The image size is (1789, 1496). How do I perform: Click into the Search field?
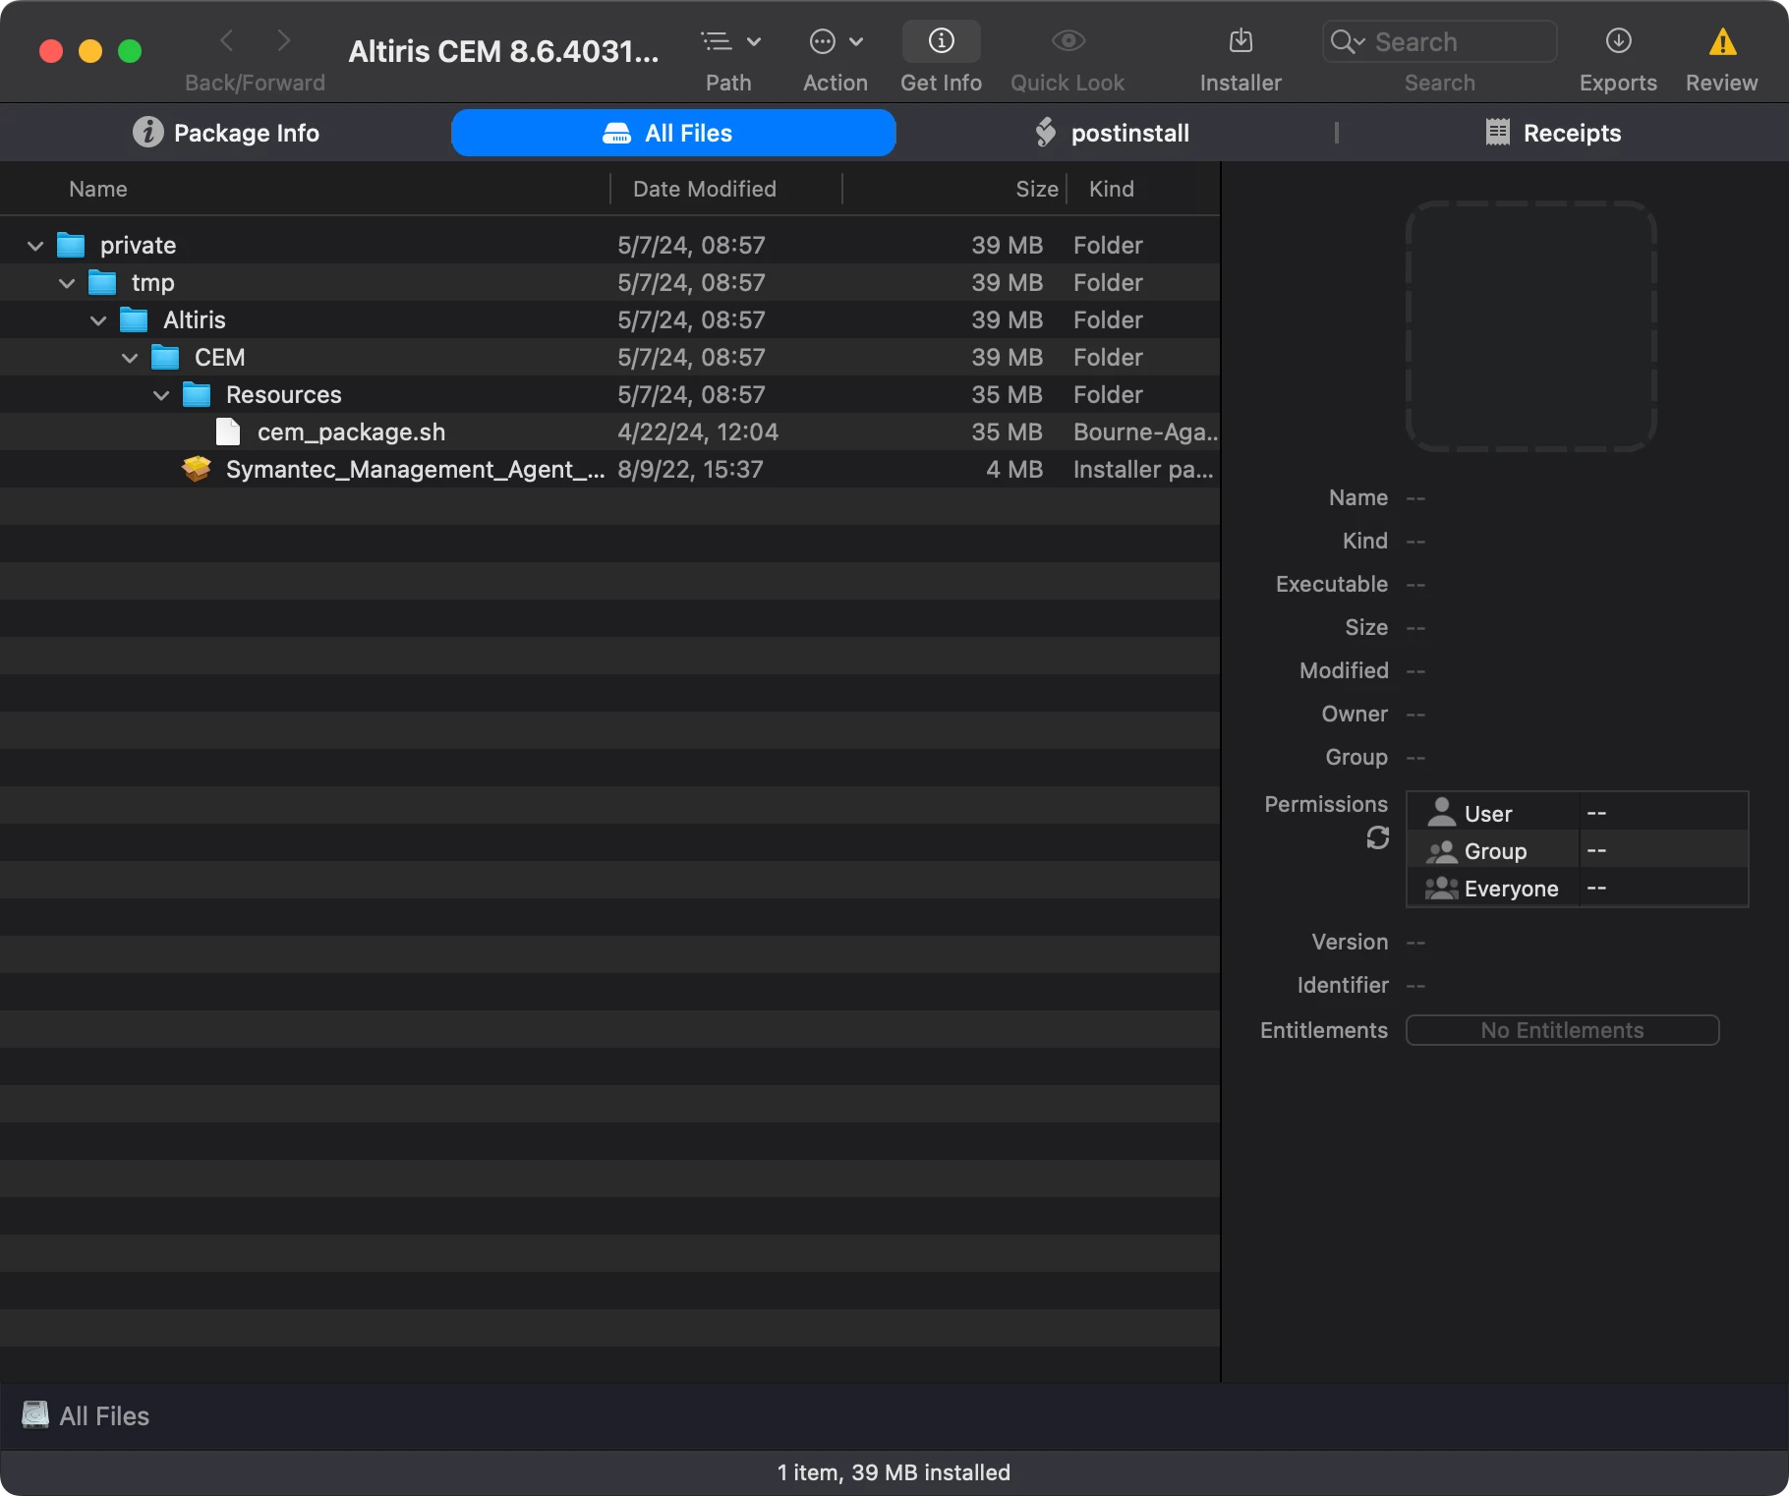point(1439,41)
